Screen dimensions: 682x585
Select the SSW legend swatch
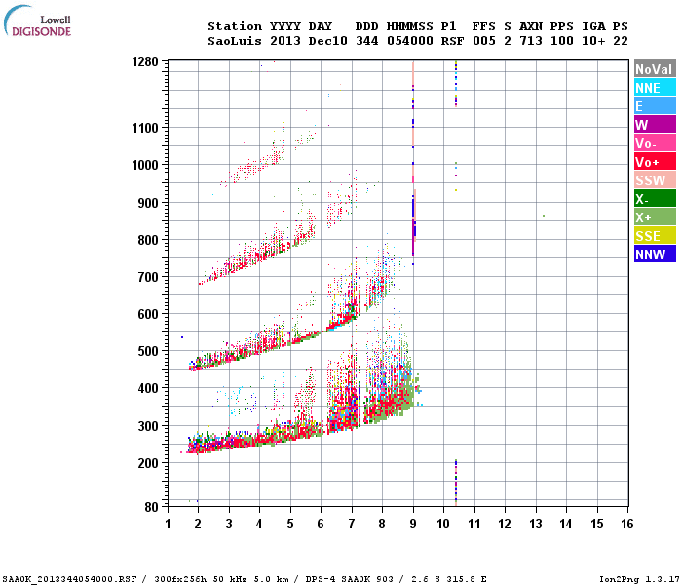pyautogui.click(x=655, y=180)
